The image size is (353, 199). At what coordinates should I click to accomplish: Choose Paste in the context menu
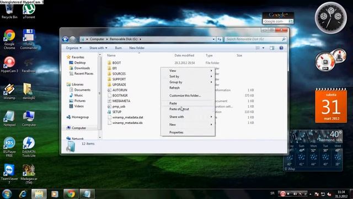click(188, 103)
